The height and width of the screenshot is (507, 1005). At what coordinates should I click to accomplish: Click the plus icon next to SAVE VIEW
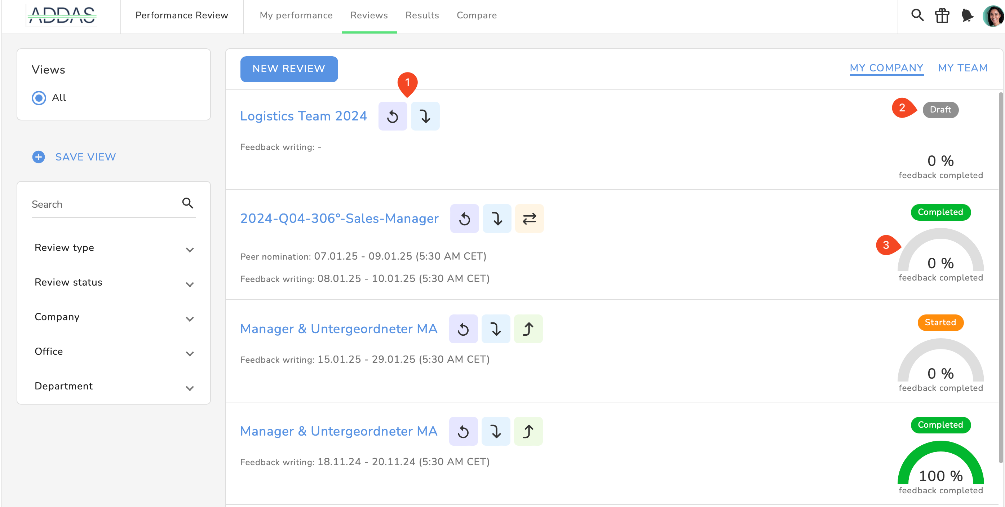coord(38,157)
